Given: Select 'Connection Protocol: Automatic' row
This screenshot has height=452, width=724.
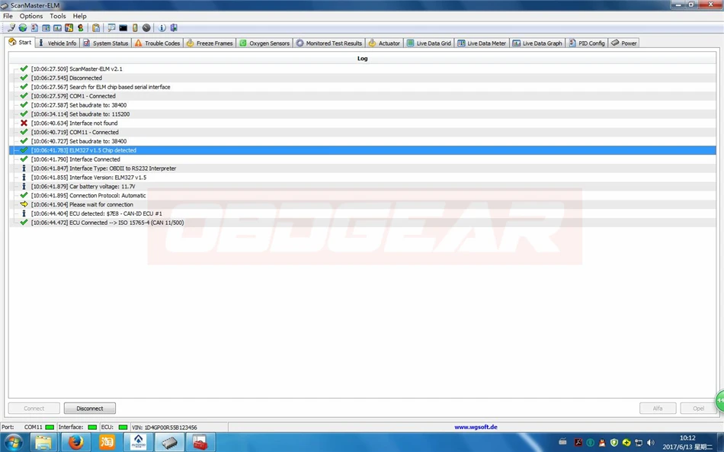Looking at the screenshot, I should click(x=362, y=195).
